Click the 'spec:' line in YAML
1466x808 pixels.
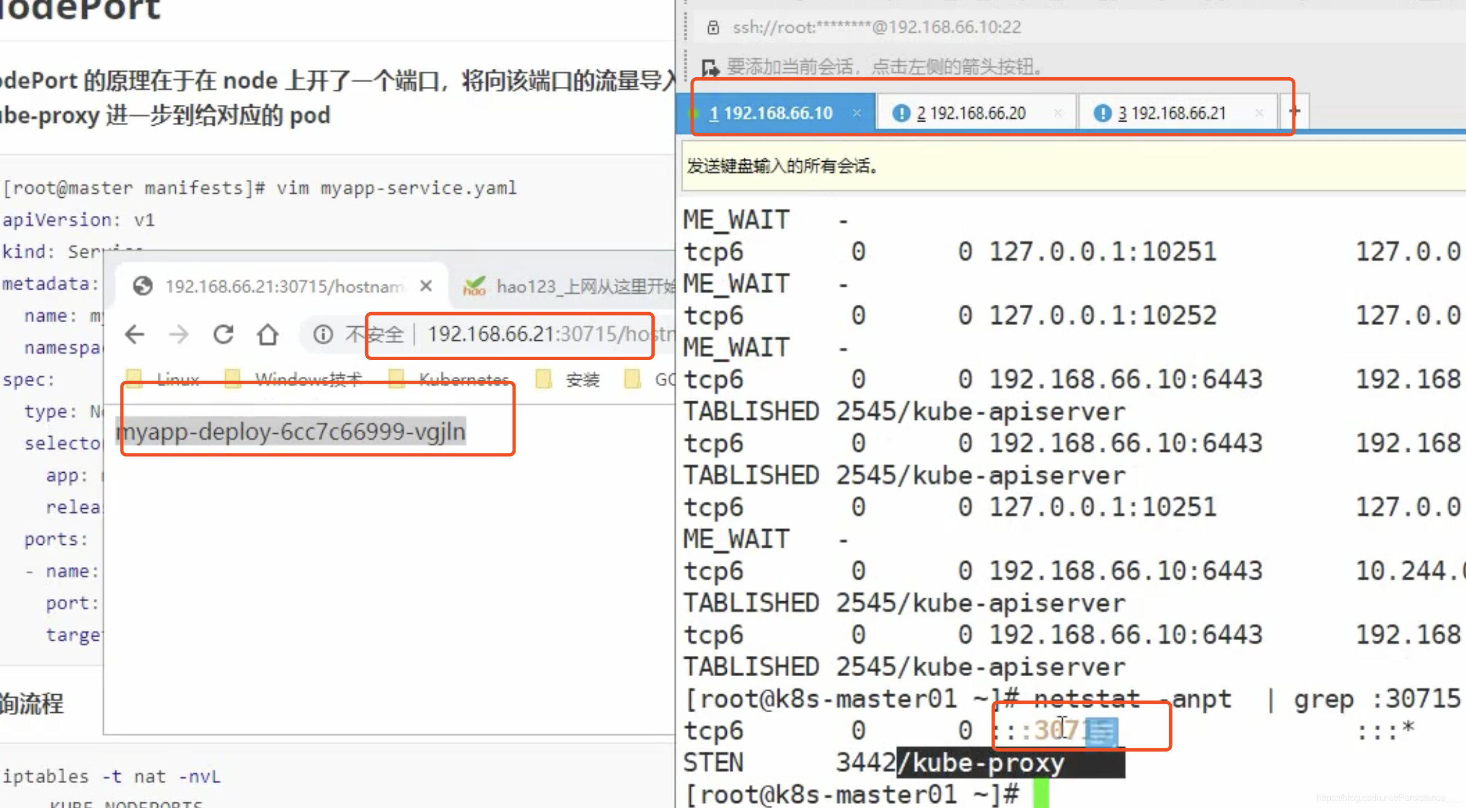click(29, 380)
